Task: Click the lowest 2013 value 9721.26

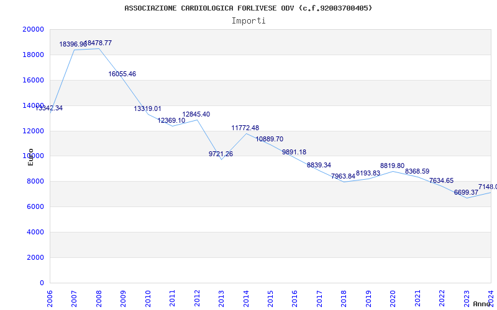Action: (x=221, y=154)
